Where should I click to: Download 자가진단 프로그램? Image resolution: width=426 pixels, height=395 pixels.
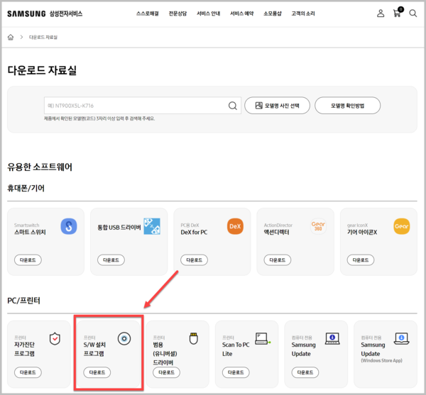(28, 372)
